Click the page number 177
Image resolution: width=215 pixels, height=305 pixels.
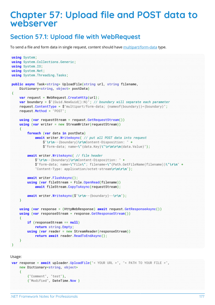click(202, 296)
